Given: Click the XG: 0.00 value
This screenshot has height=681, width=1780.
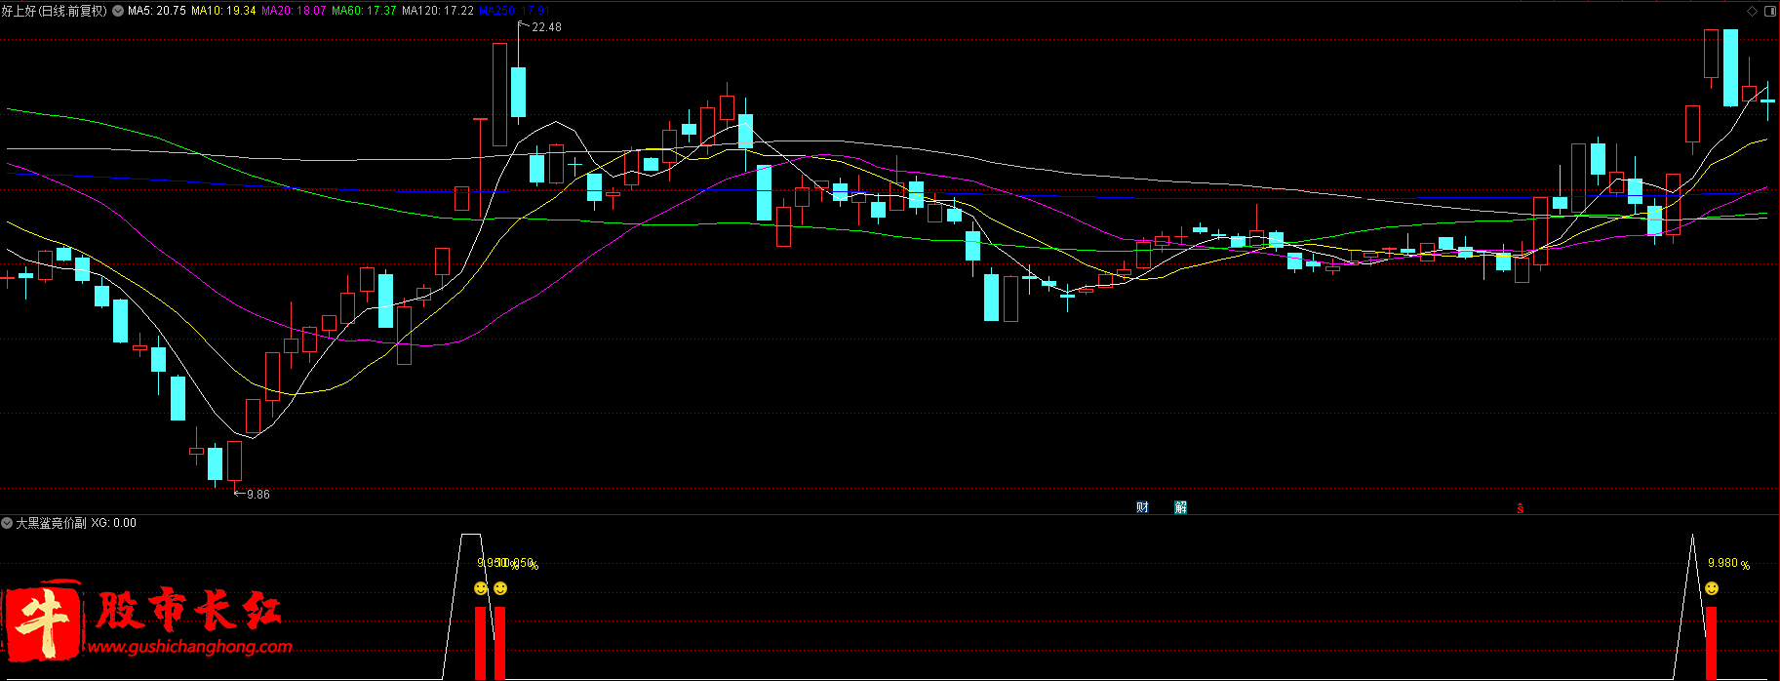Looking at the screenshot, I should (x=114, y=523).
